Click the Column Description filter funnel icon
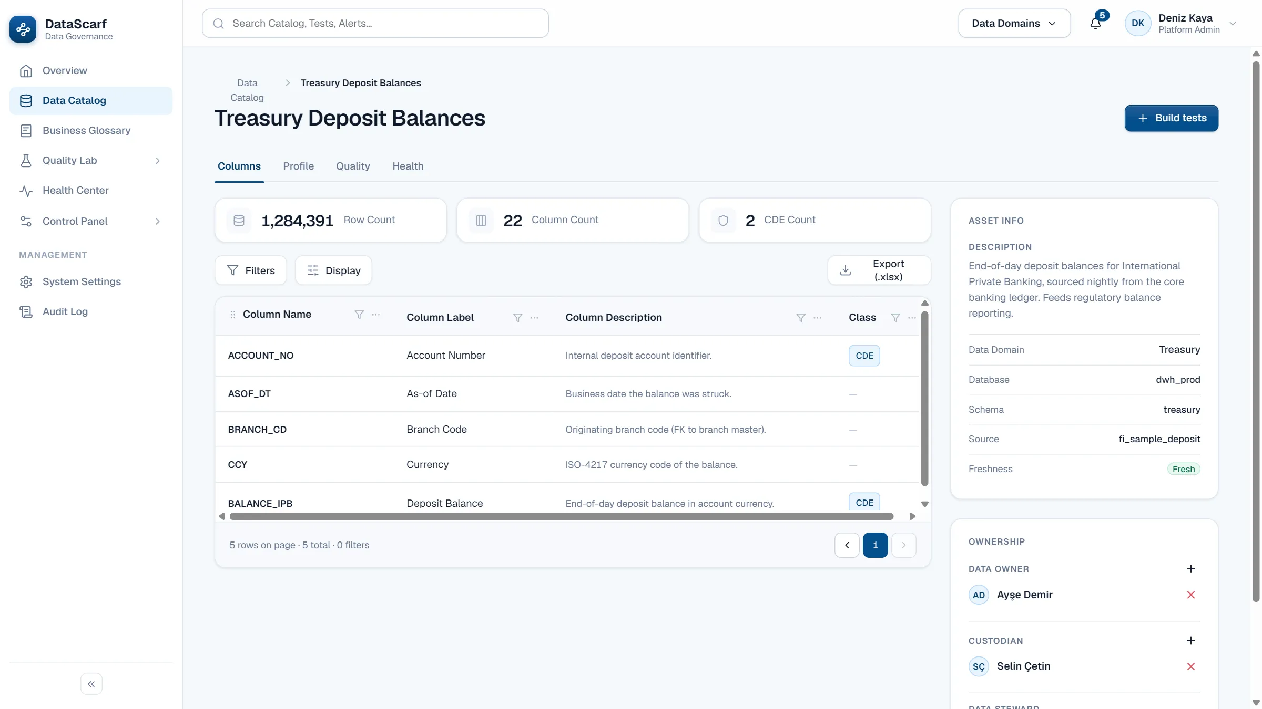Screen dimensions: 1262x709 (x=801, y=317)
